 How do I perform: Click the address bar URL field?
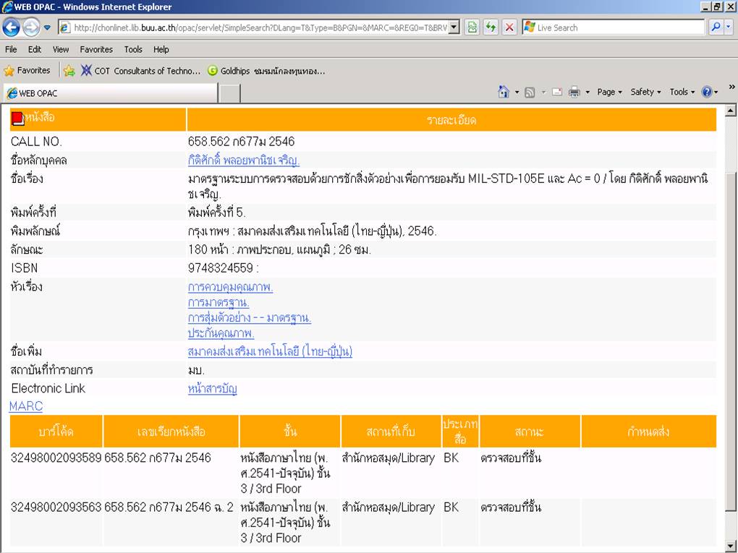point(260,27)
